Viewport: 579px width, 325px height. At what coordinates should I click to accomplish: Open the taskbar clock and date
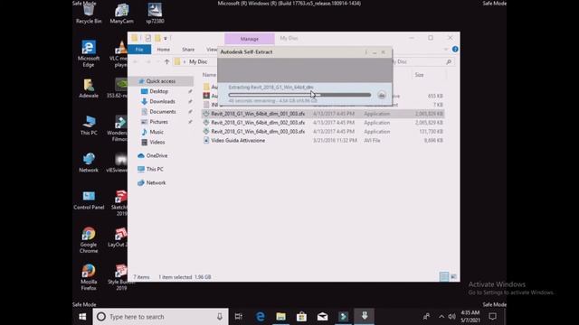pyautogui.click(x=470, y=317)
